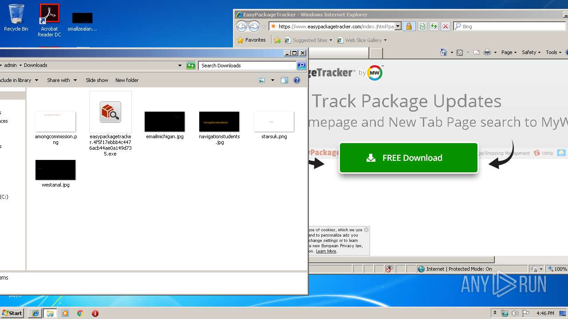Screen dimensions: 568x319
Task: Click the Search Downloads field
Action: tap(247, 66)
